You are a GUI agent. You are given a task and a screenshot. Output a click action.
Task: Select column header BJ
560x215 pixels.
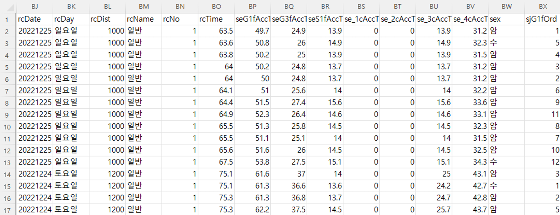pyautogui.click(x=34, y=7)
